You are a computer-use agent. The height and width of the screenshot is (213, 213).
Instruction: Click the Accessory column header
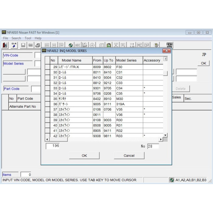point(153,60)
